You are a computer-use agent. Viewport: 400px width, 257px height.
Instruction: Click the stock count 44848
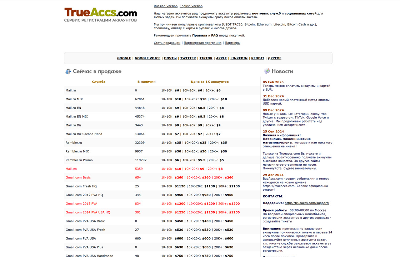(x=140, y=108)
